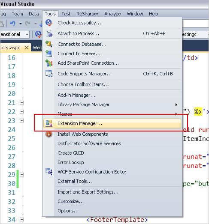Open Options from Tools menu
Viewport: 209px width, 224px height.
coord(112,211)
